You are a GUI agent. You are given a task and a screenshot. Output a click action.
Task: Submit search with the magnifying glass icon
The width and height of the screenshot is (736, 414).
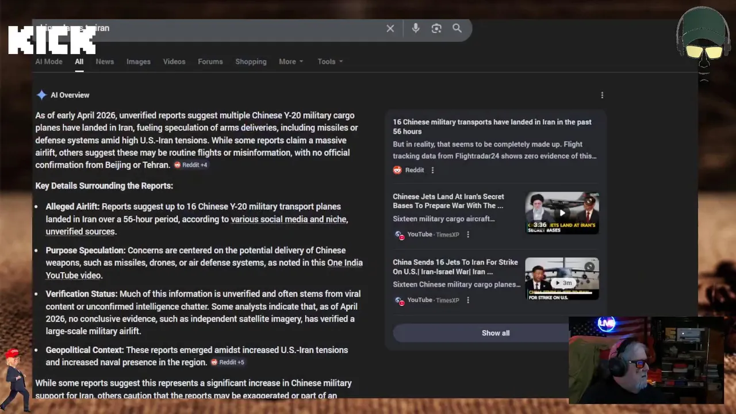tap(457, 28)
